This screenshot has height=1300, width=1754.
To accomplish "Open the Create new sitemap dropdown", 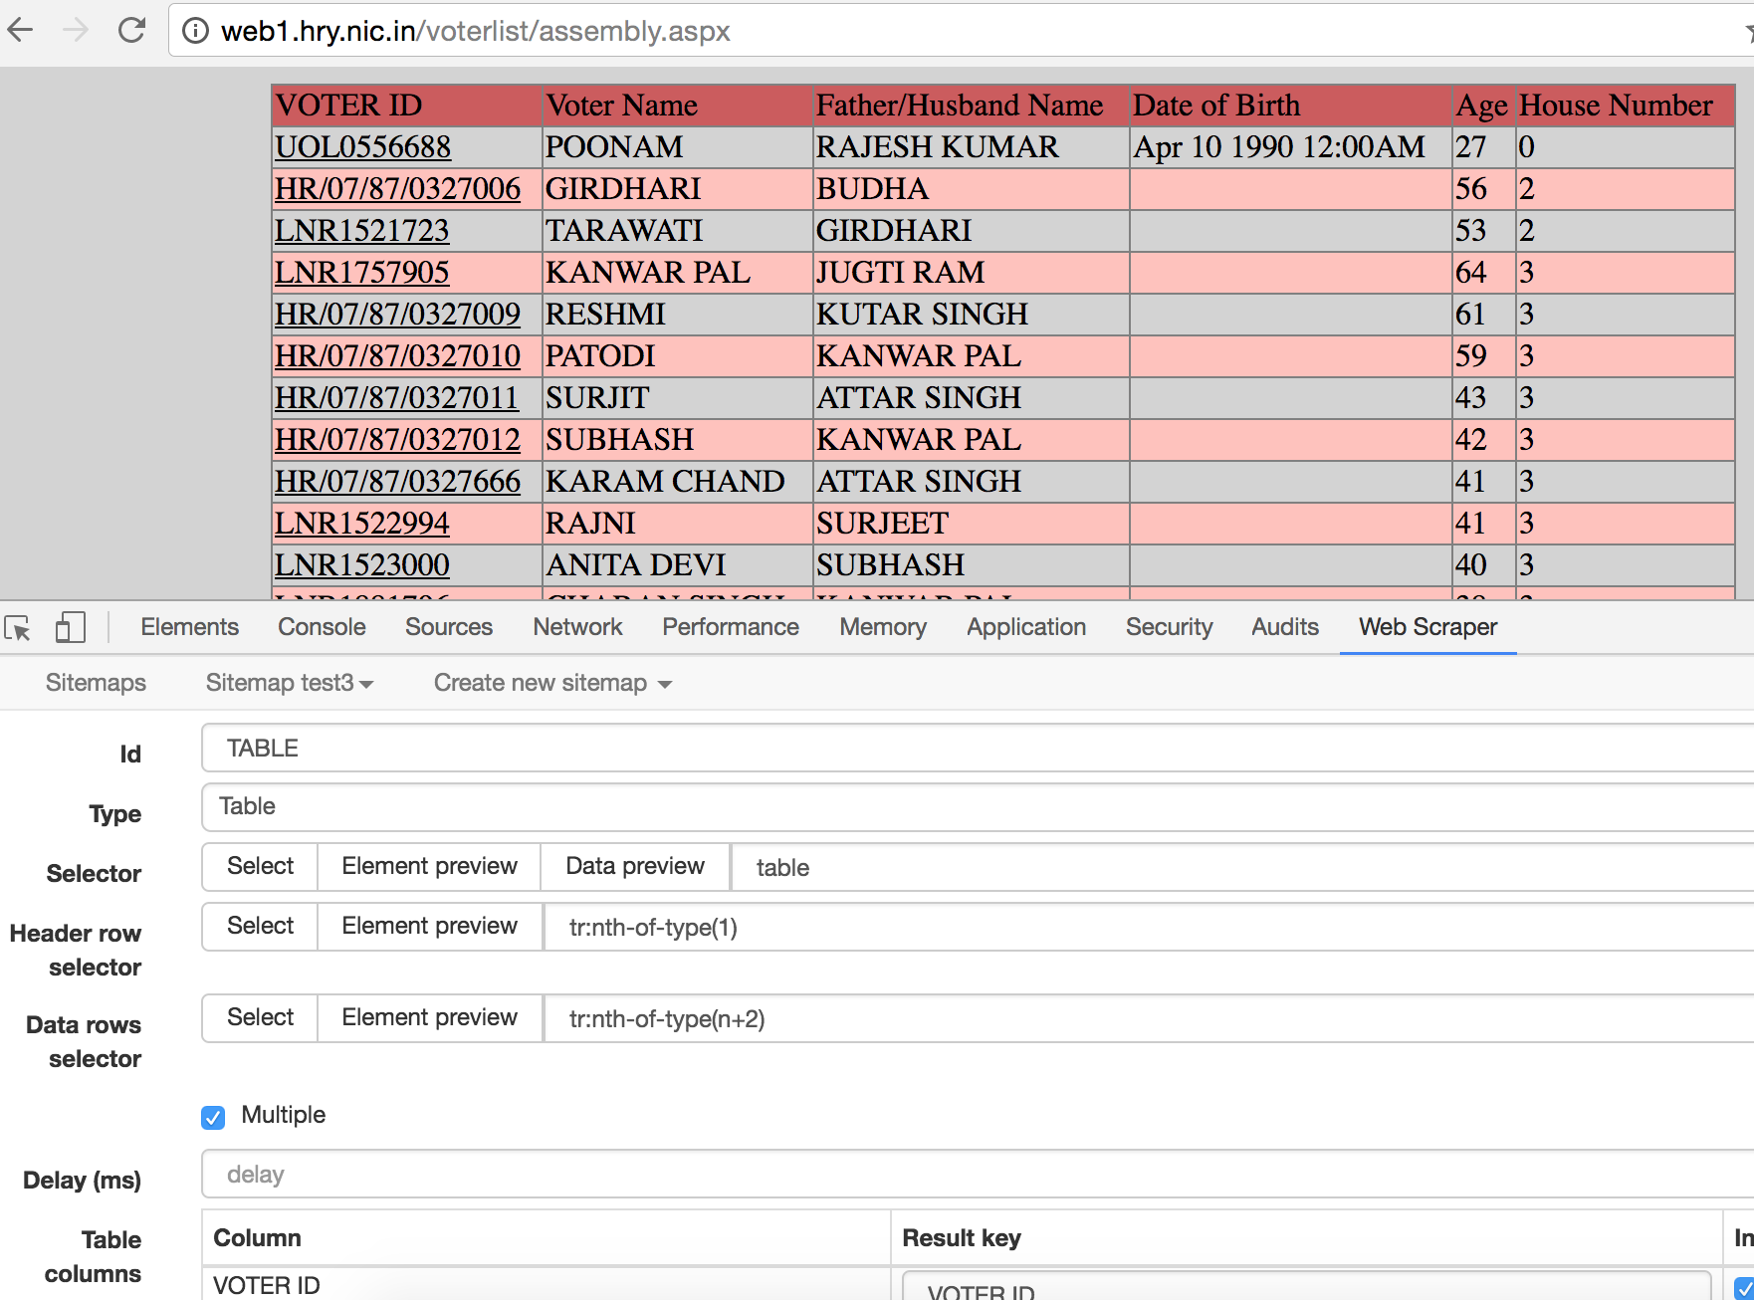I will tap(552, 683).
